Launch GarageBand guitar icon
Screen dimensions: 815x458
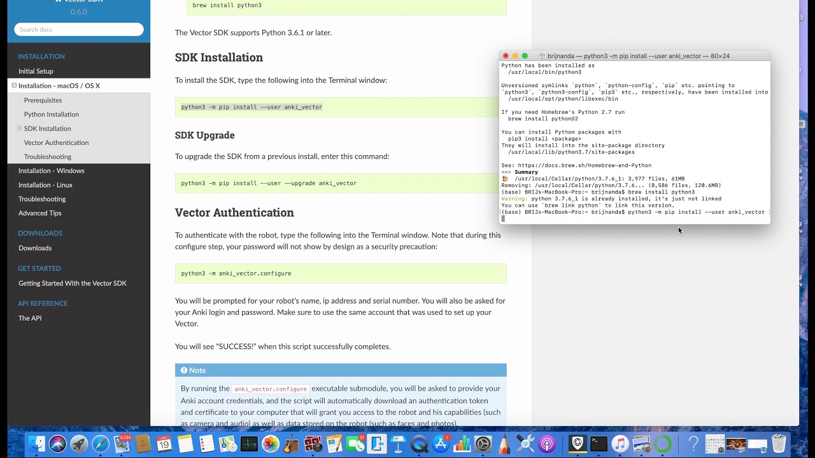[292, 443]
